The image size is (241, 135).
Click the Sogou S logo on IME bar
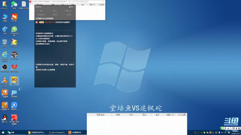[x=222, y=128]
